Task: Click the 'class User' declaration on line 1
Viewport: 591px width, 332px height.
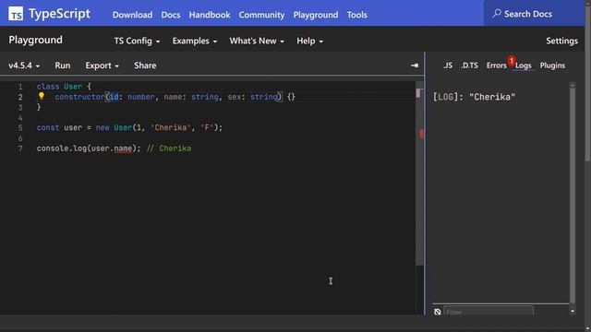Action: [x=59, y=87]
